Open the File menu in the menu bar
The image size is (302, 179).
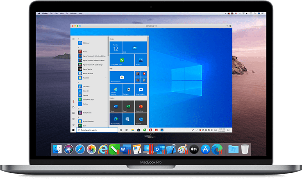pyautogui.click(x=51, y=14)
